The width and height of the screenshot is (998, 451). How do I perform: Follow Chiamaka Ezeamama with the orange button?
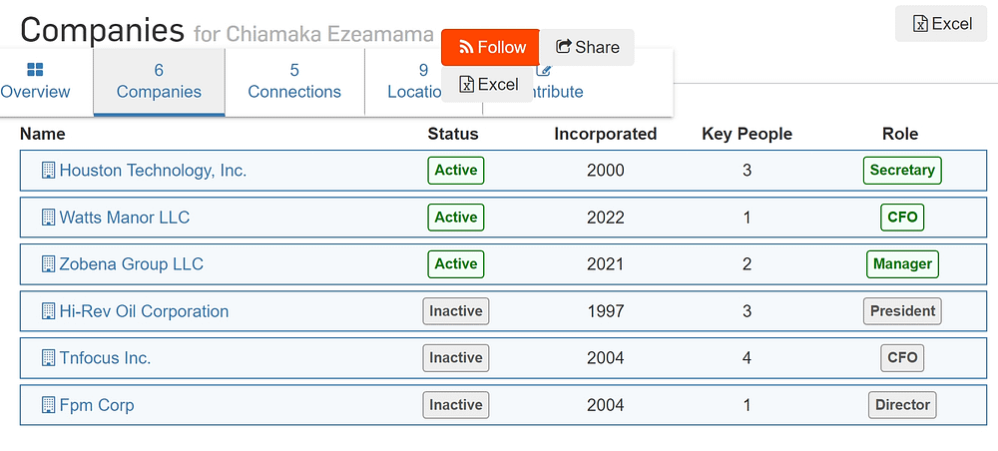tap(491, 47)
